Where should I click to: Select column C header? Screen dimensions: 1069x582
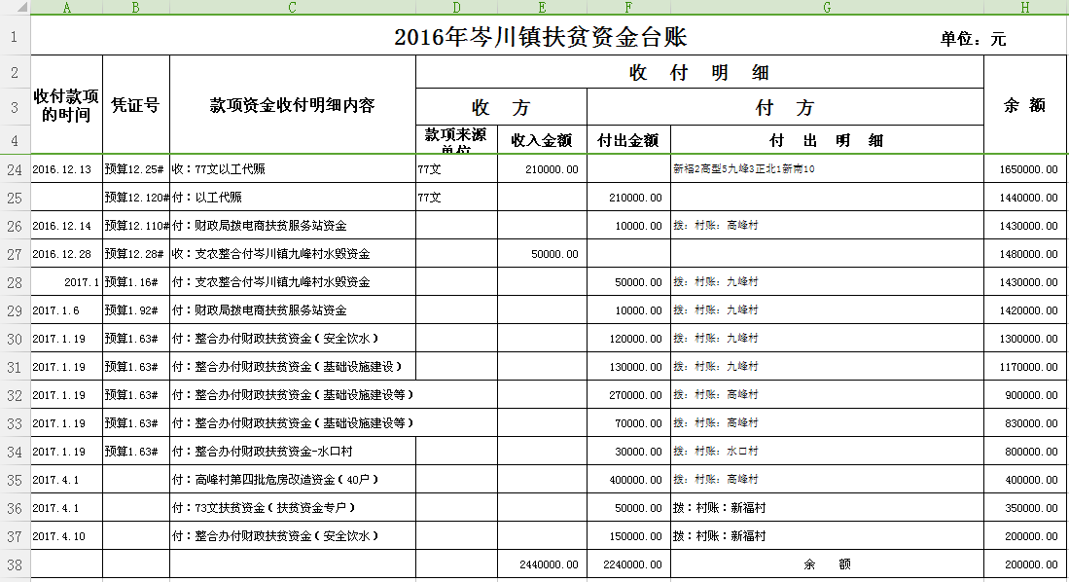292,8
